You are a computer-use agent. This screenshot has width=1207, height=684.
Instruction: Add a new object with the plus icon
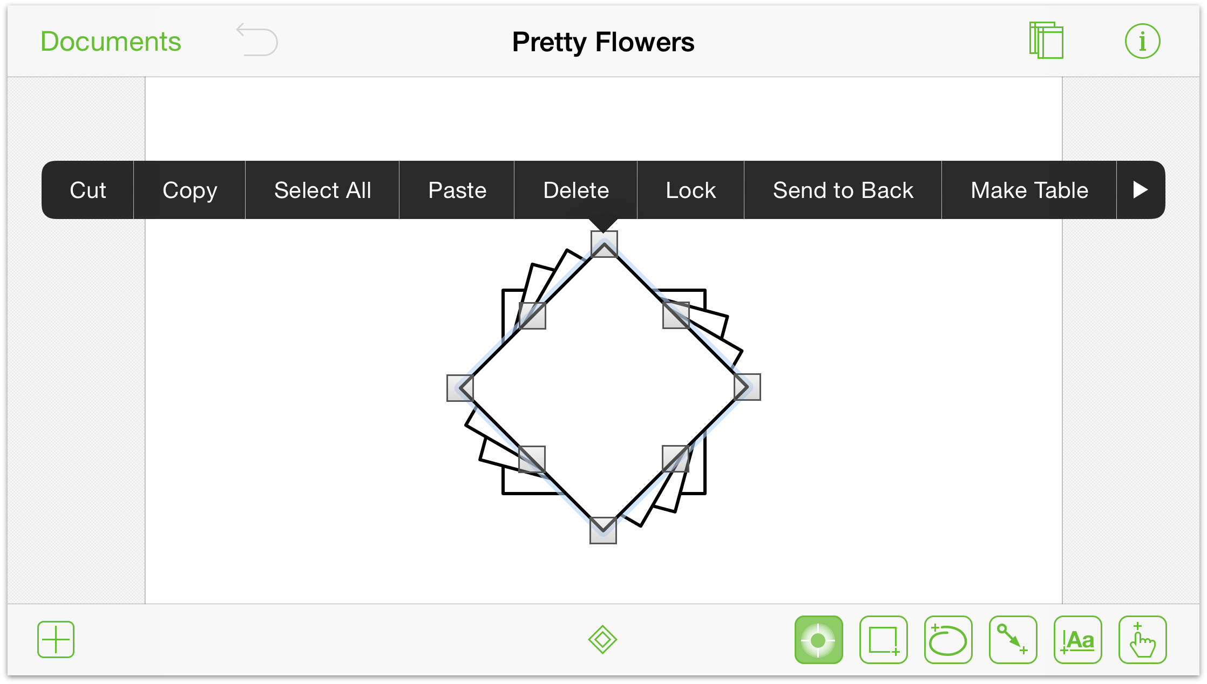click(56, 639)
